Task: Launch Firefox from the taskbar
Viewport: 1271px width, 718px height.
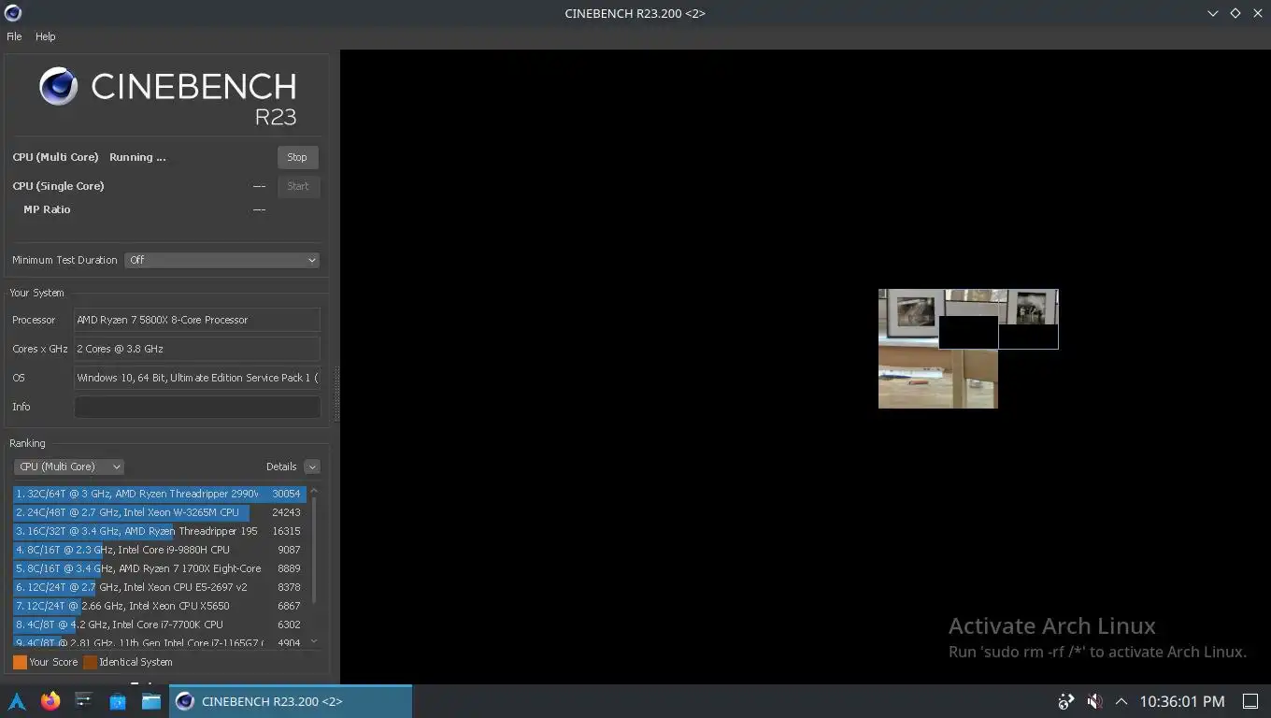Action: coord(50,701)
